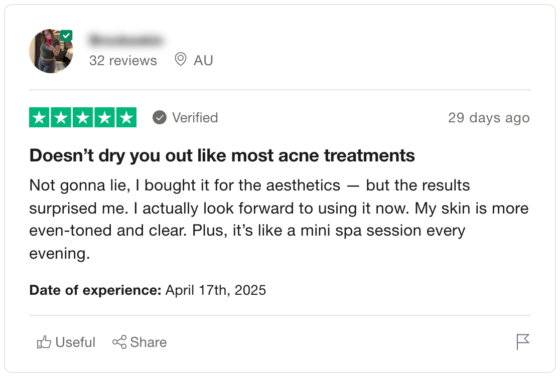Click the Share button label
The width and height of the screenshot is (560, 377).
pos(149,342)
